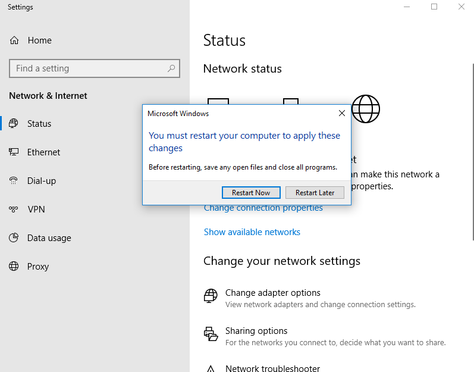Click the Proxy globe icon
Viewport: 474px width, 372px height.
(14, 267)
